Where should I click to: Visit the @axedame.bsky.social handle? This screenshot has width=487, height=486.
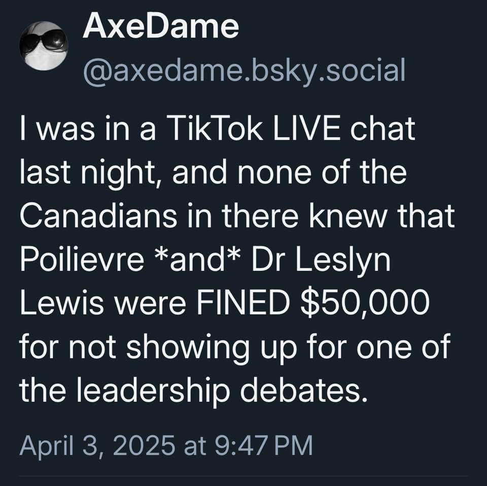point(244,71)
